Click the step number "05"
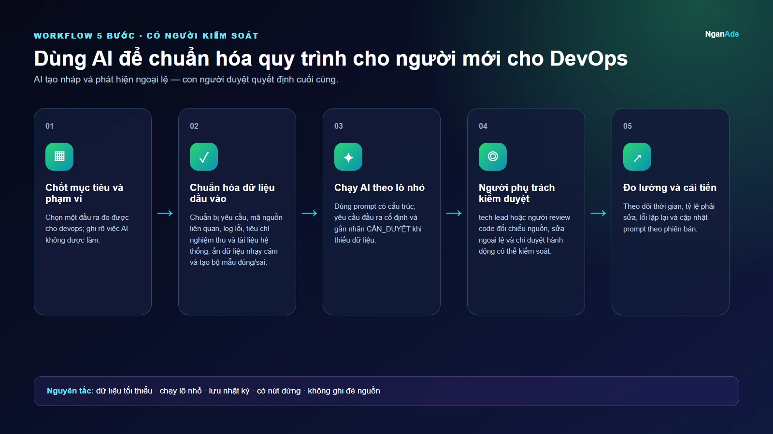Screen dimensions: 773x434 [628, 126]
